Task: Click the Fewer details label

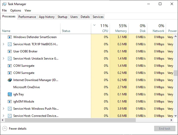Action: (x=18, y=129)
